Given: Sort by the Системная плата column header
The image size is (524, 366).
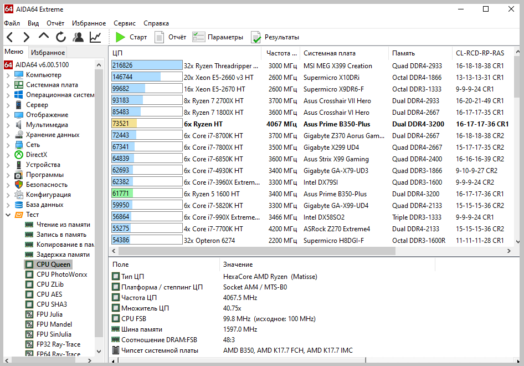Looking at the screenshot, I should pos(345,53).
